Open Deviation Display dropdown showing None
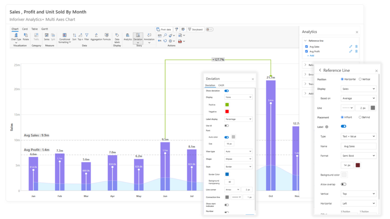390x219 pixels. coord(238,97)
